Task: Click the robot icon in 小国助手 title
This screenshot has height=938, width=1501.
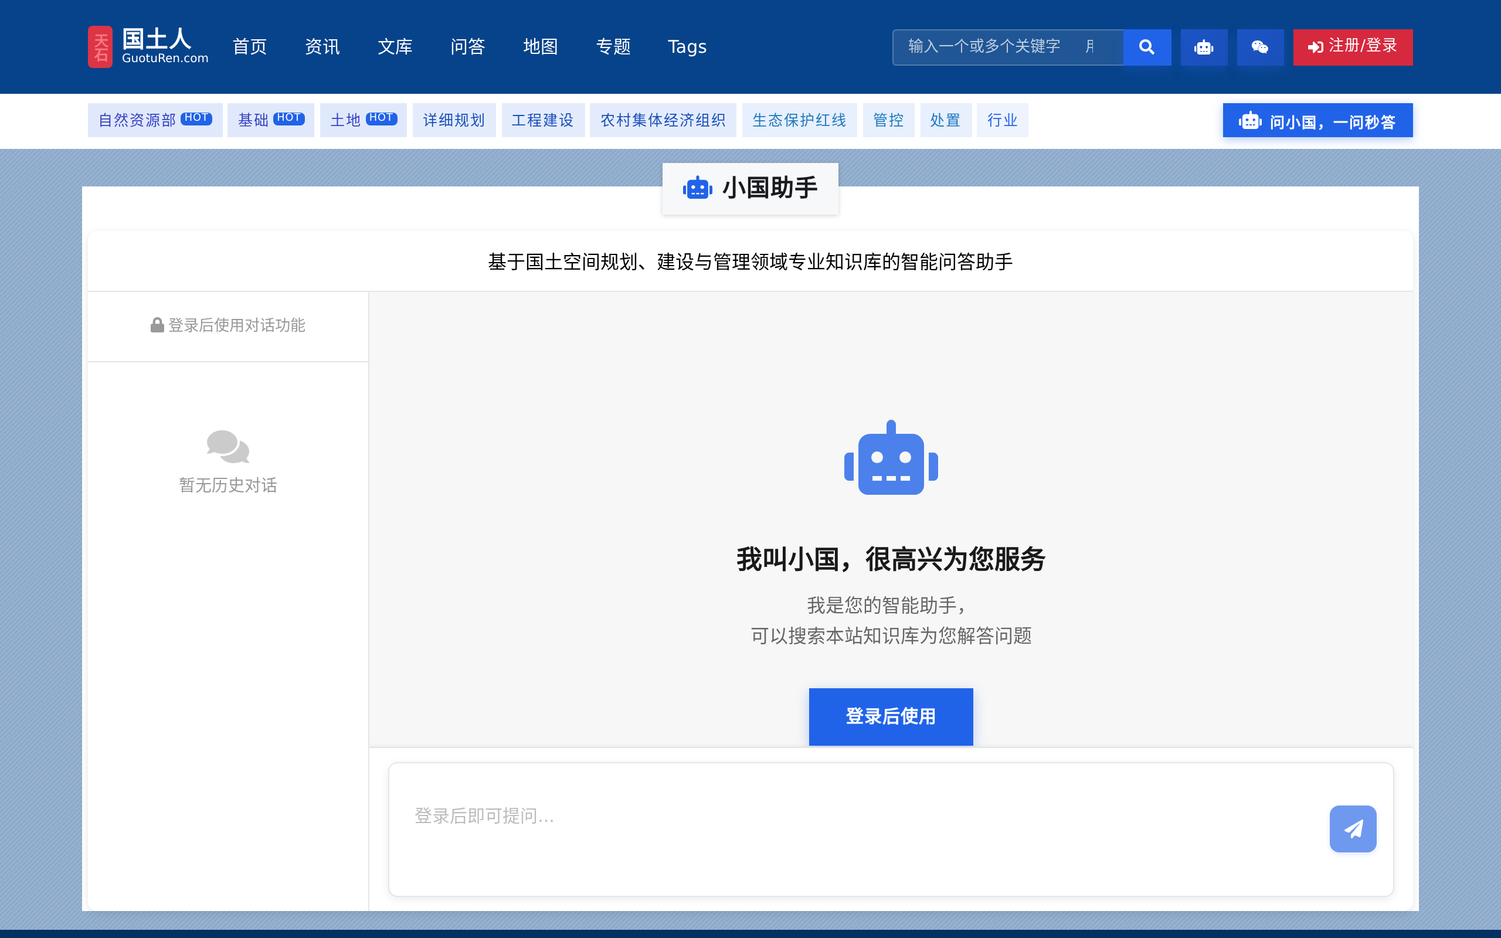Action: pos(697,188)
